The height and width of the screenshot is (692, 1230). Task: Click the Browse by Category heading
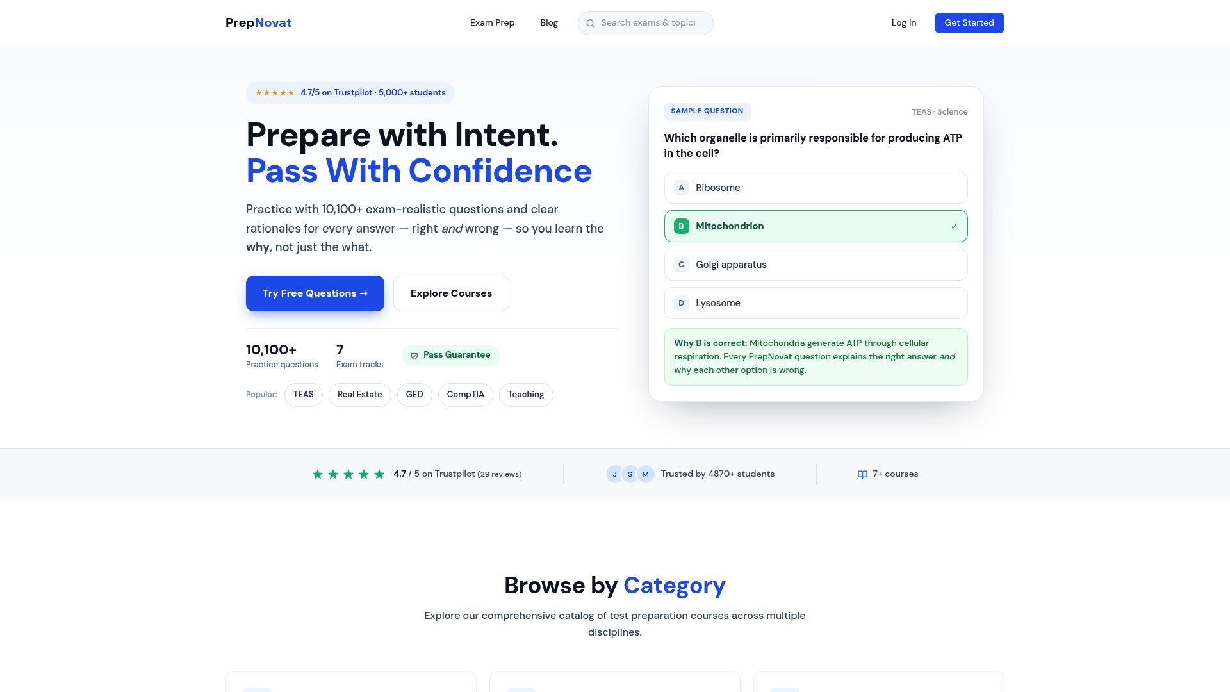[614, 586]
